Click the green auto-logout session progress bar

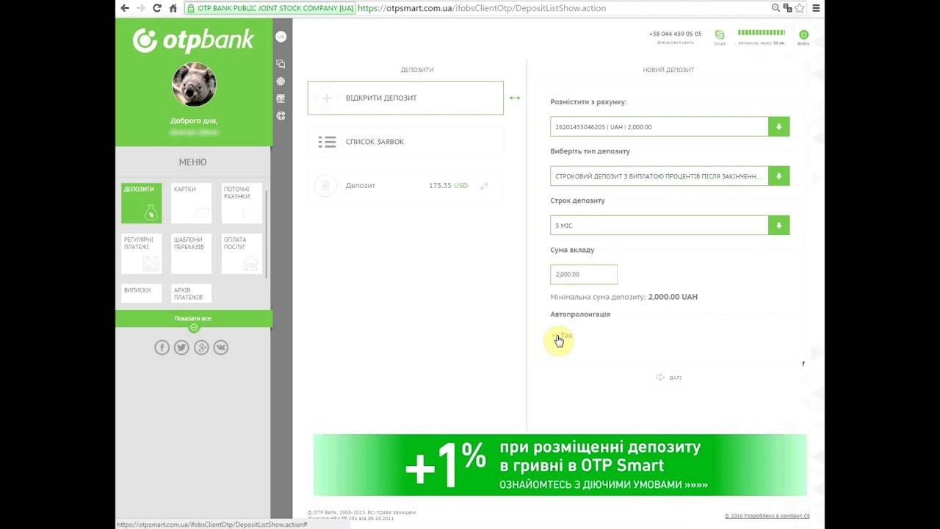[x=762, y=32]
